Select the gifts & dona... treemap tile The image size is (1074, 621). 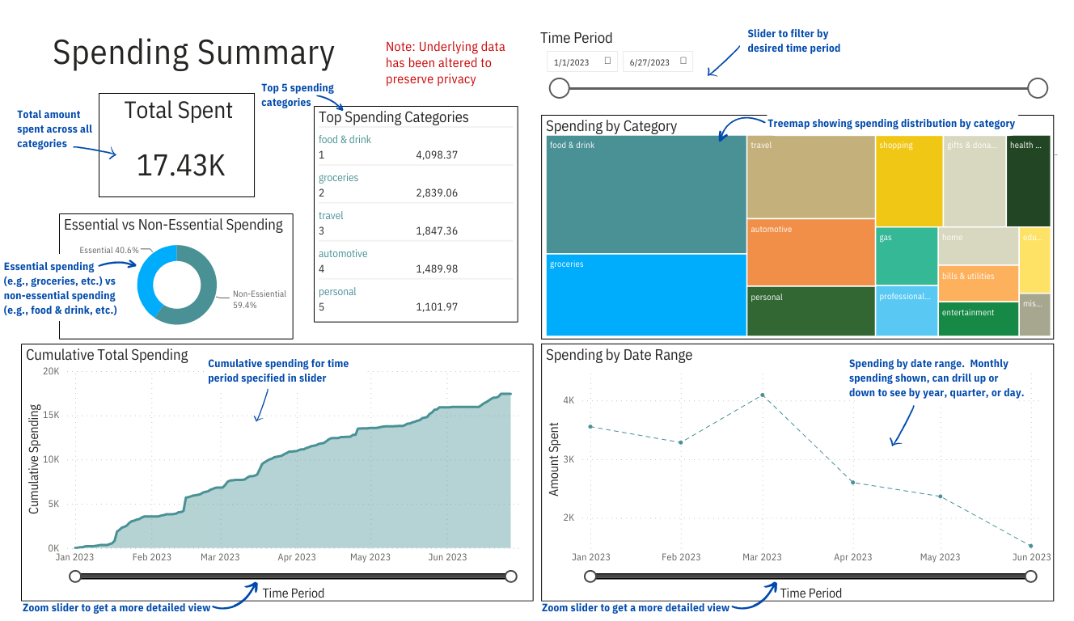click(x=975, y=181)
